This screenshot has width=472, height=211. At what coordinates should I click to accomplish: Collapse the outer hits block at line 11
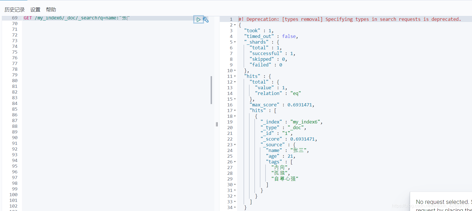point(235,76)
